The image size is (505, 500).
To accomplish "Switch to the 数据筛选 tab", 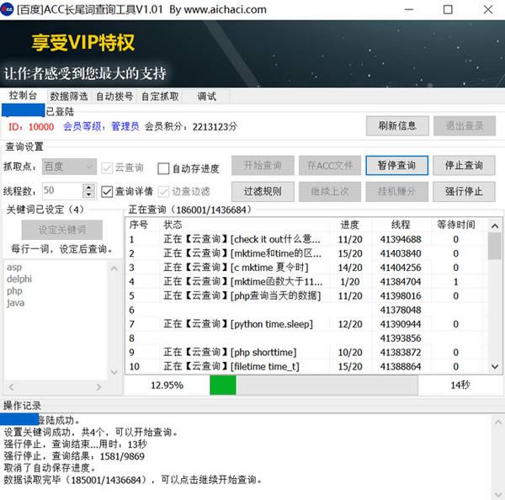I will 68,96.
